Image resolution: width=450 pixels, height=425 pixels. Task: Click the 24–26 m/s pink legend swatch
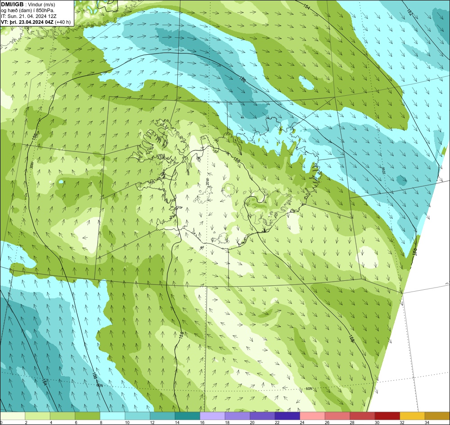click(312, 416)
